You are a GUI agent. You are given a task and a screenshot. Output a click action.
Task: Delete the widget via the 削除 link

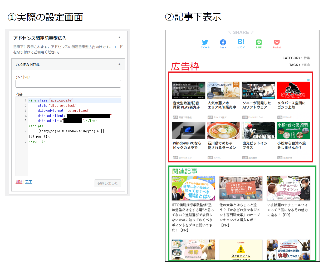click(19, 182)
